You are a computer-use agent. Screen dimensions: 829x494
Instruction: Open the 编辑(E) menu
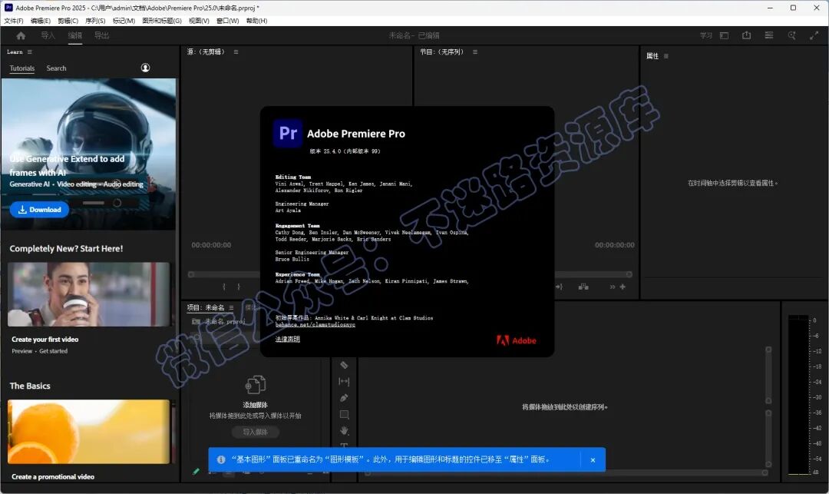click(x=40, y=21)
